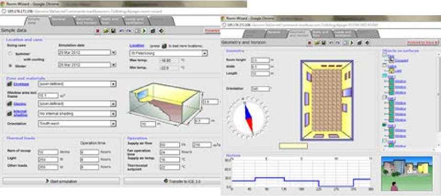Image resolution: width=441 pixels, height=196 pixels.
Task: Click the icon beside the Internal shading link
Action: 9,113
